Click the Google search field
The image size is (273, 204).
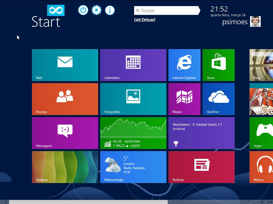pos(167,11)
